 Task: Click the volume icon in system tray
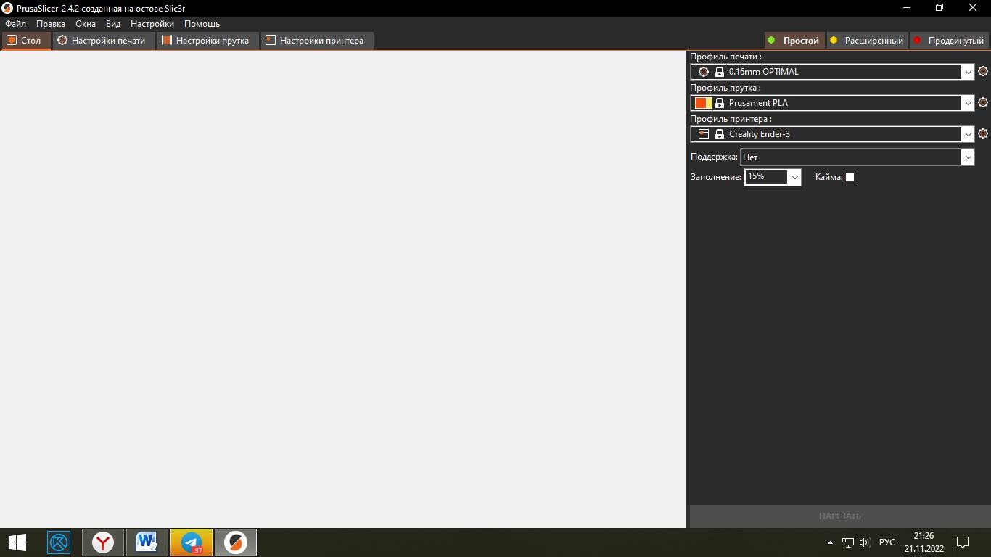pos(864,542)
